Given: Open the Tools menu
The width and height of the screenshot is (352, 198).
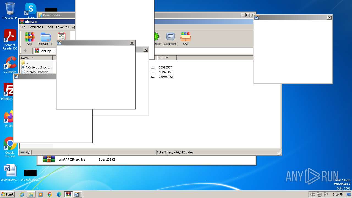Looking at the screenshot, I should (50, 27).
